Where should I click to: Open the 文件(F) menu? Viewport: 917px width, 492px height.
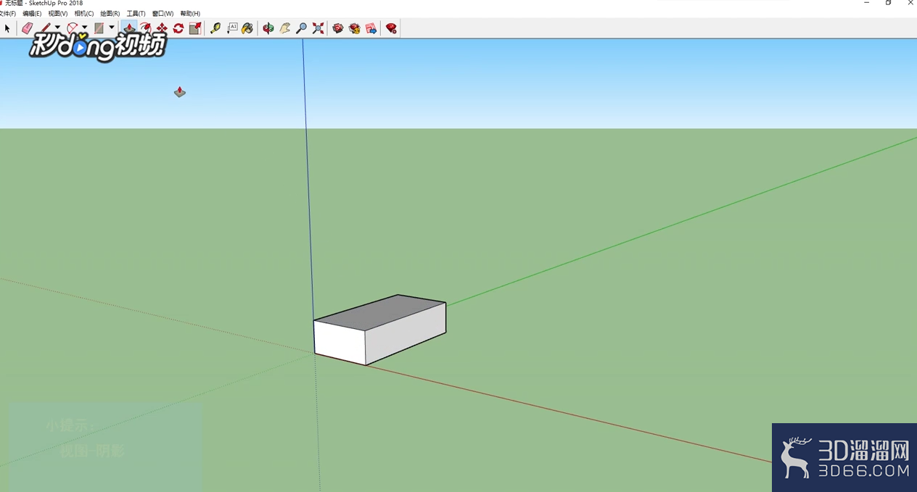[x=7, y=14]
